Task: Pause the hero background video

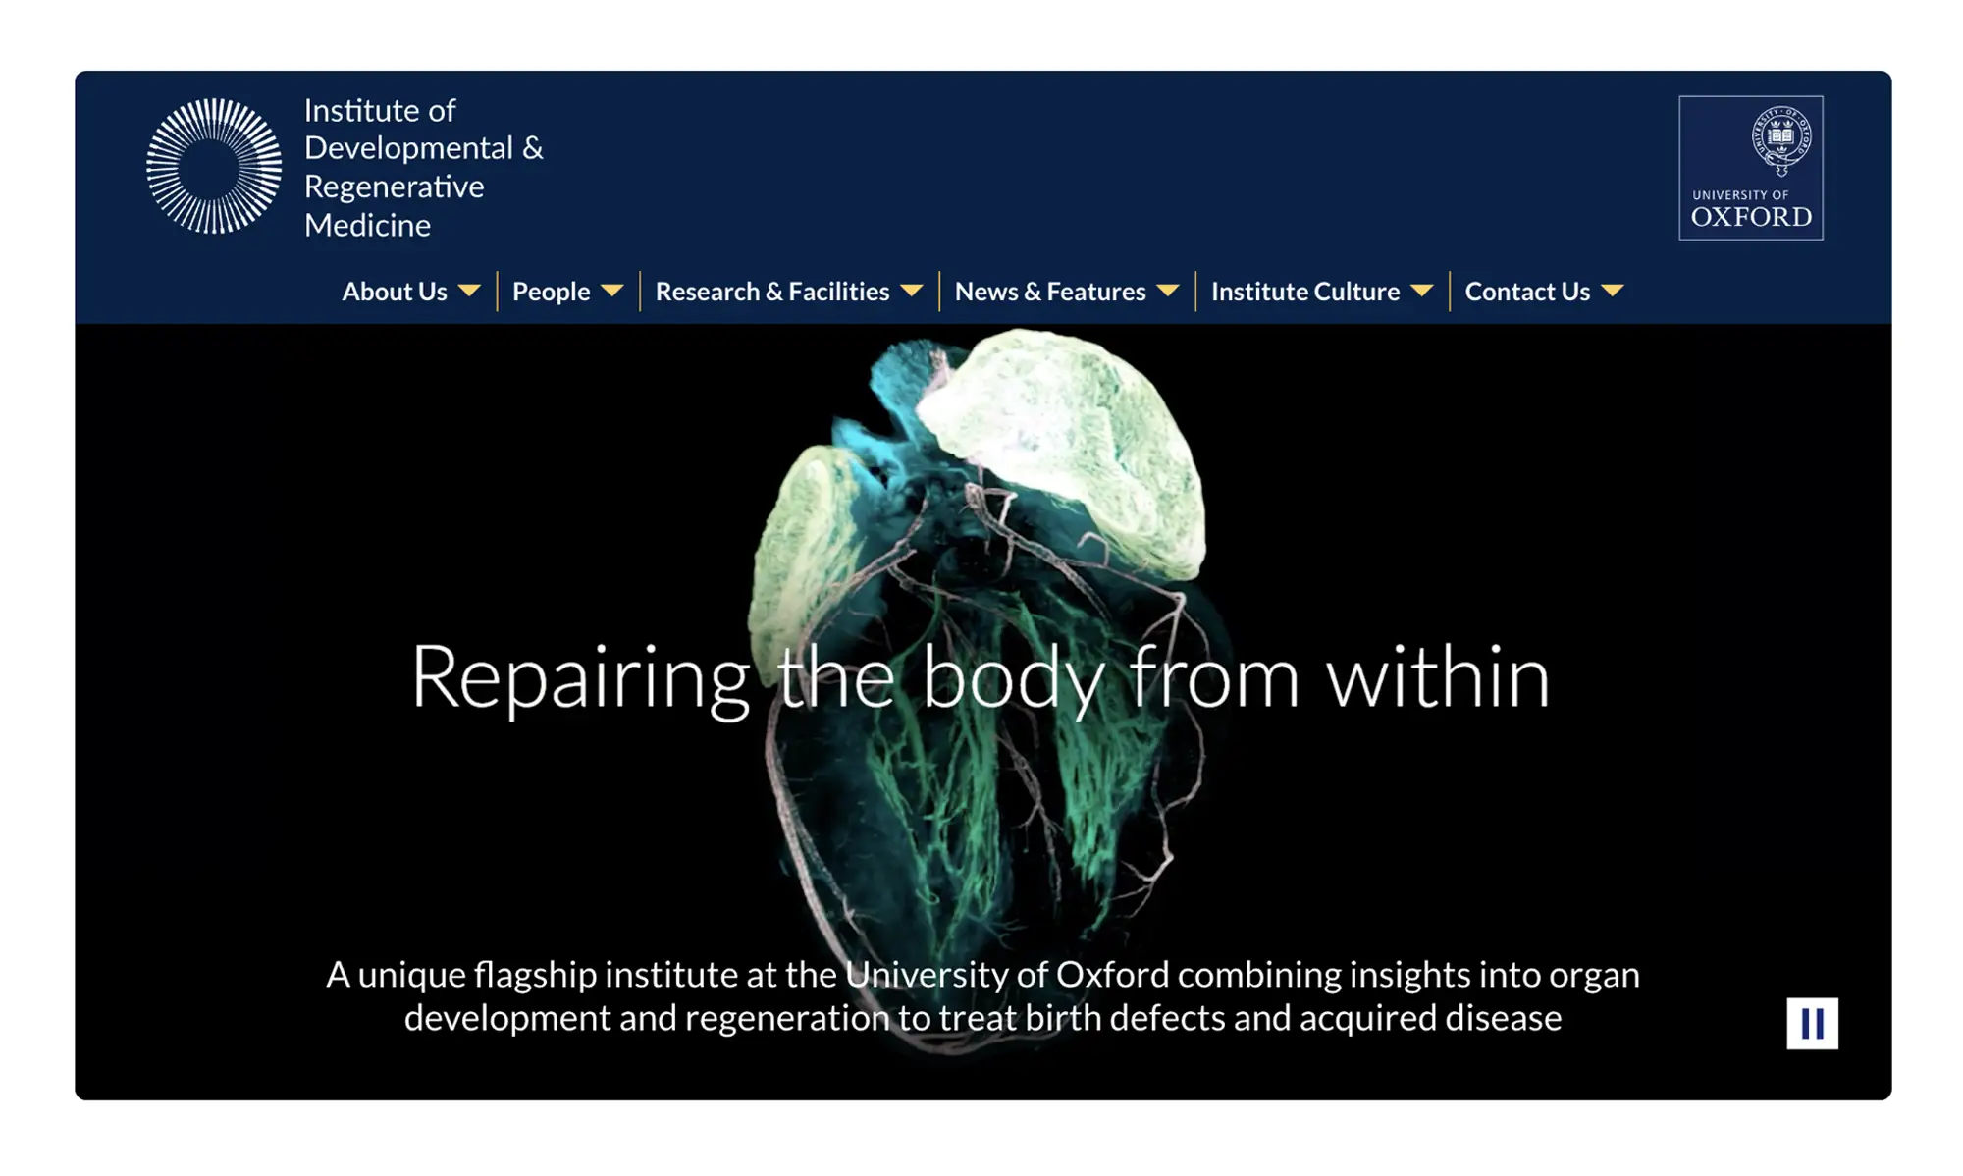Action: (1814, 1023)
